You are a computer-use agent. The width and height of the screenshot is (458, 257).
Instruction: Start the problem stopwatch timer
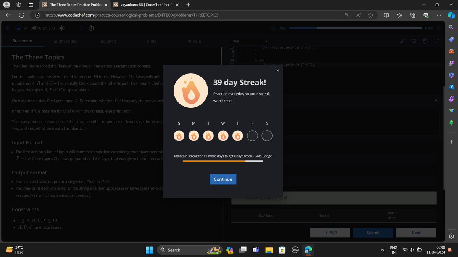click(x=91, y=28)
